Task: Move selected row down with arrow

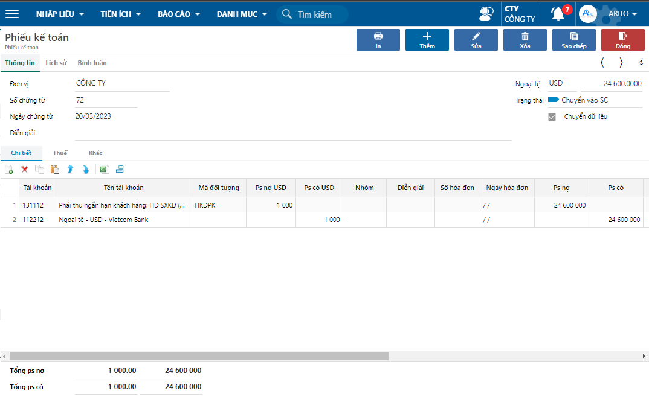Action: (86, 170)
